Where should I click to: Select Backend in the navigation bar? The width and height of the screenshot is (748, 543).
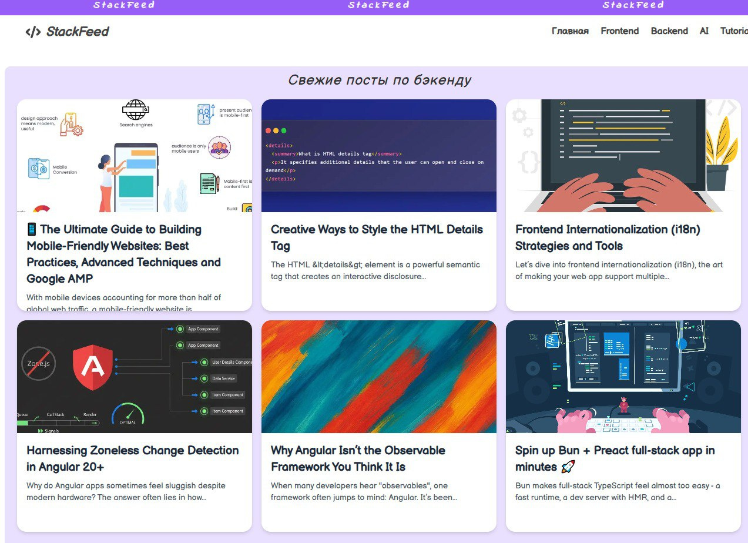click(x=669, y=31)
